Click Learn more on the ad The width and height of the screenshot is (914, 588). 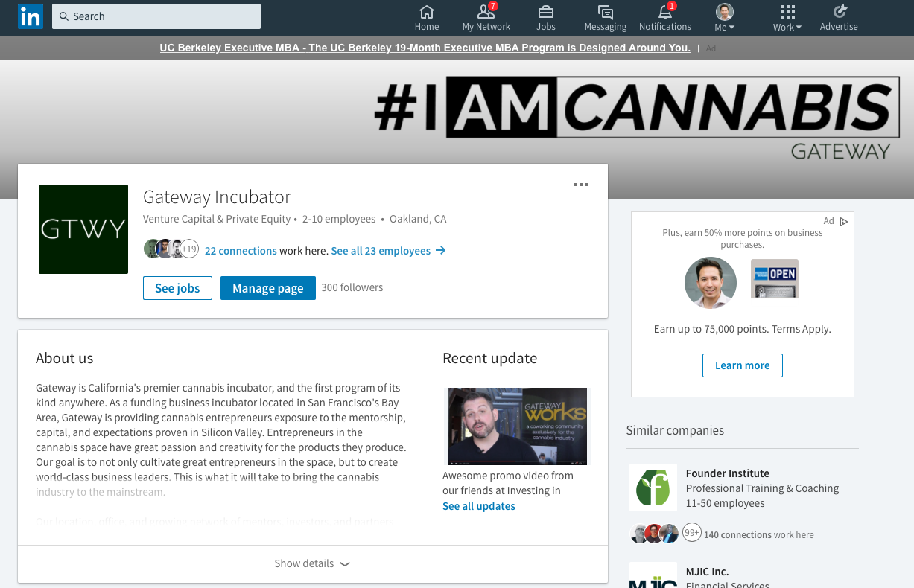point(742,365)
